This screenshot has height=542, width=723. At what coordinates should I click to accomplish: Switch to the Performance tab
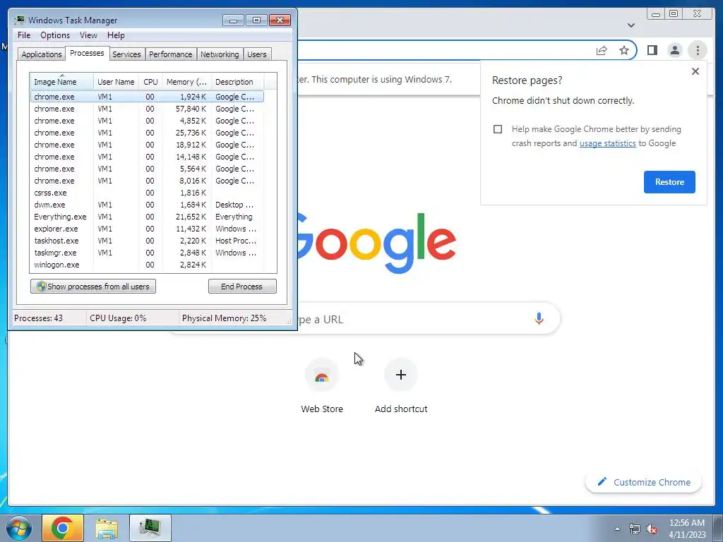click(171, 54)
